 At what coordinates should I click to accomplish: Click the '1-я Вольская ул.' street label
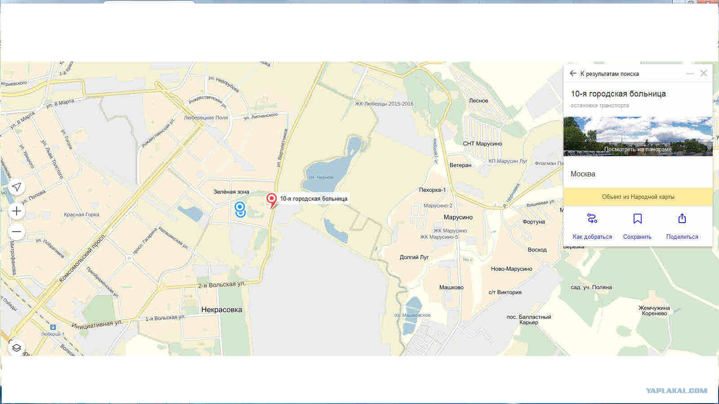(165, 318)
